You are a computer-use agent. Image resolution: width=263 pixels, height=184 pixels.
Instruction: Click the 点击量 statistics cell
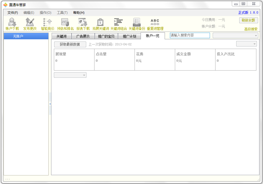pyautogui.click(x=115, y=60)
